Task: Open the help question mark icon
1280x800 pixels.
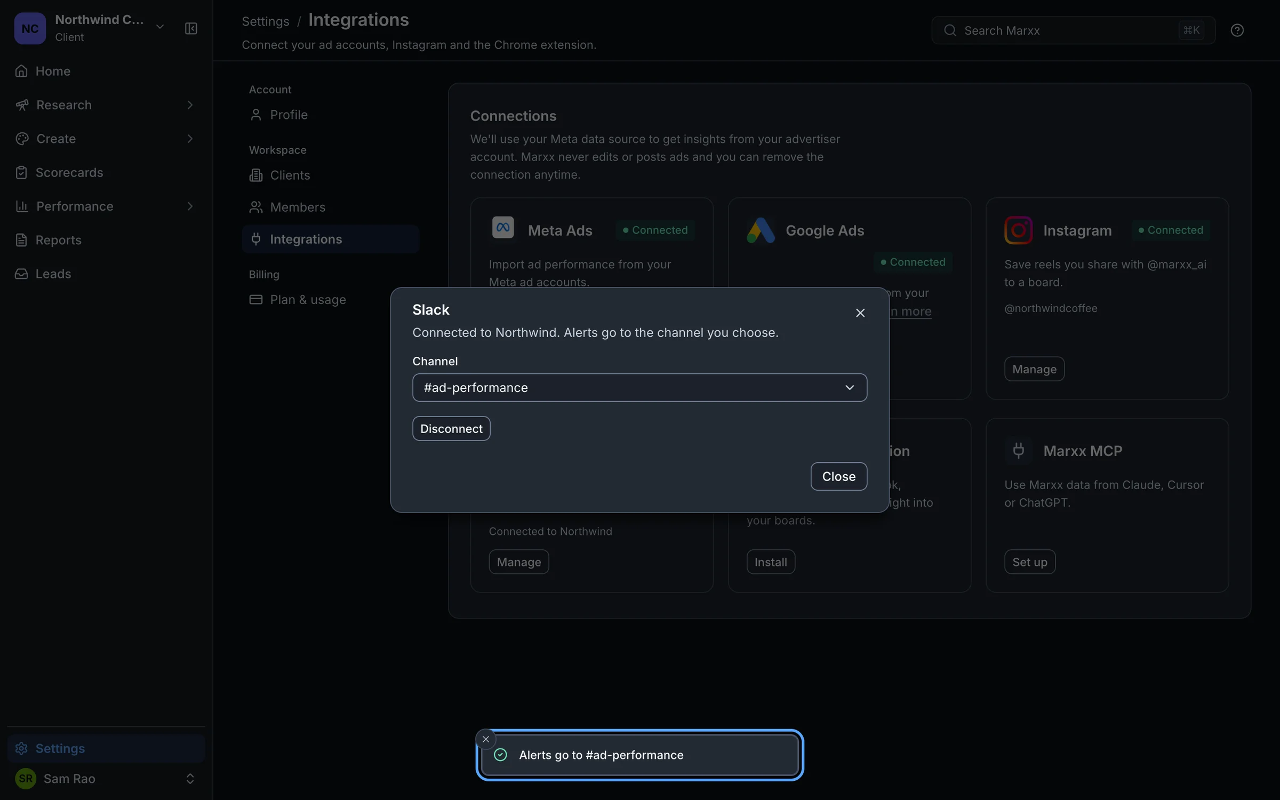Action: click(1237, 30)
